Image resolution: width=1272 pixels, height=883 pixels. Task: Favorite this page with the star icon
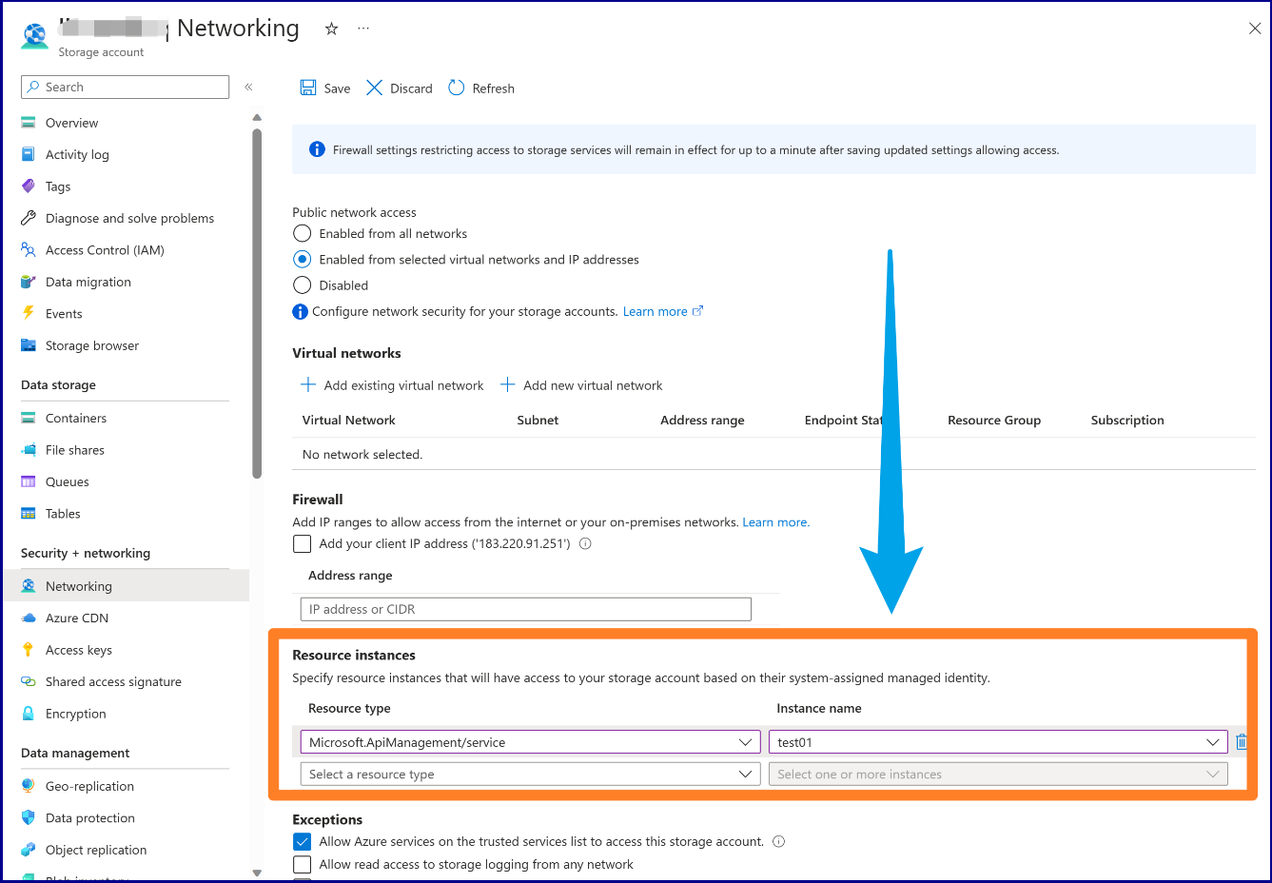[x=331, y=29]
